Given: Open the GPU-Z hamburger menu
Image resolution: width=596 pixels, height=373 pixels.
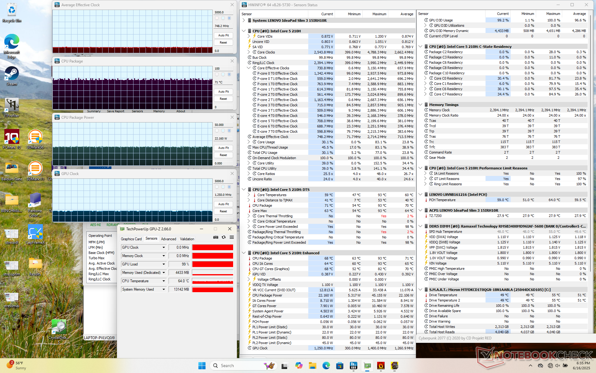Looking at the screenshot, I should 232,237.
